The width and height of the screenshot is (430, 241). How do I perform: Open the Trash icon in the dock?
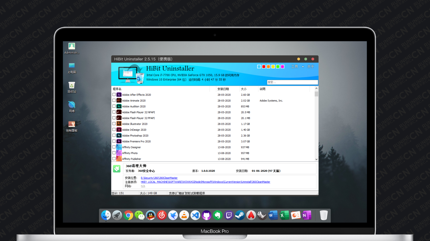click(x=324, y=215)
